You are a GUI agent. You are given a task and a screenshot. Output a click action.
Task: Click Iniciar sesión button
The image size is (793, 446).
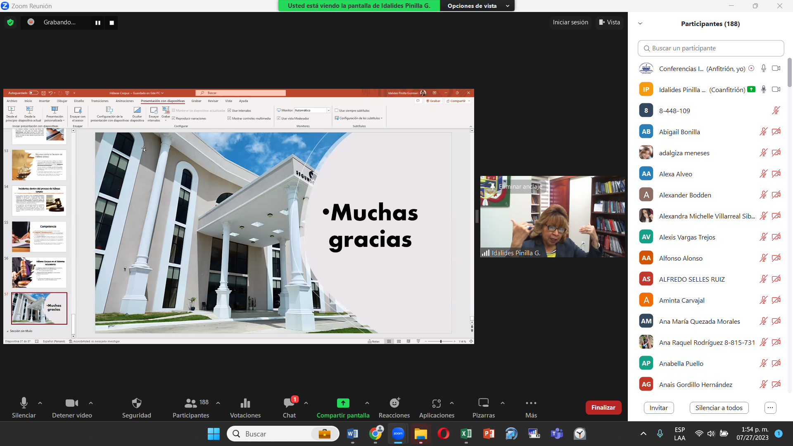(570, 22)
